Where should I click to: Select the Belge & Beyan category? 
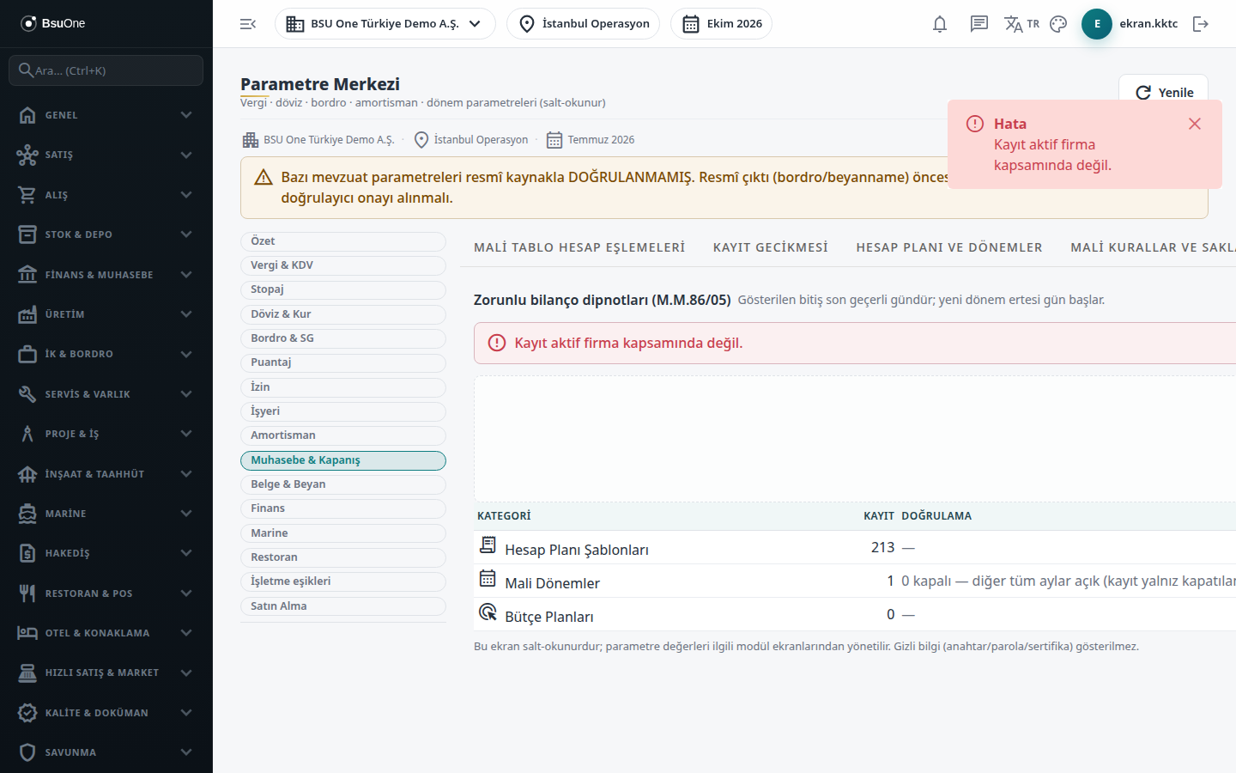click(x=343, y=484)
